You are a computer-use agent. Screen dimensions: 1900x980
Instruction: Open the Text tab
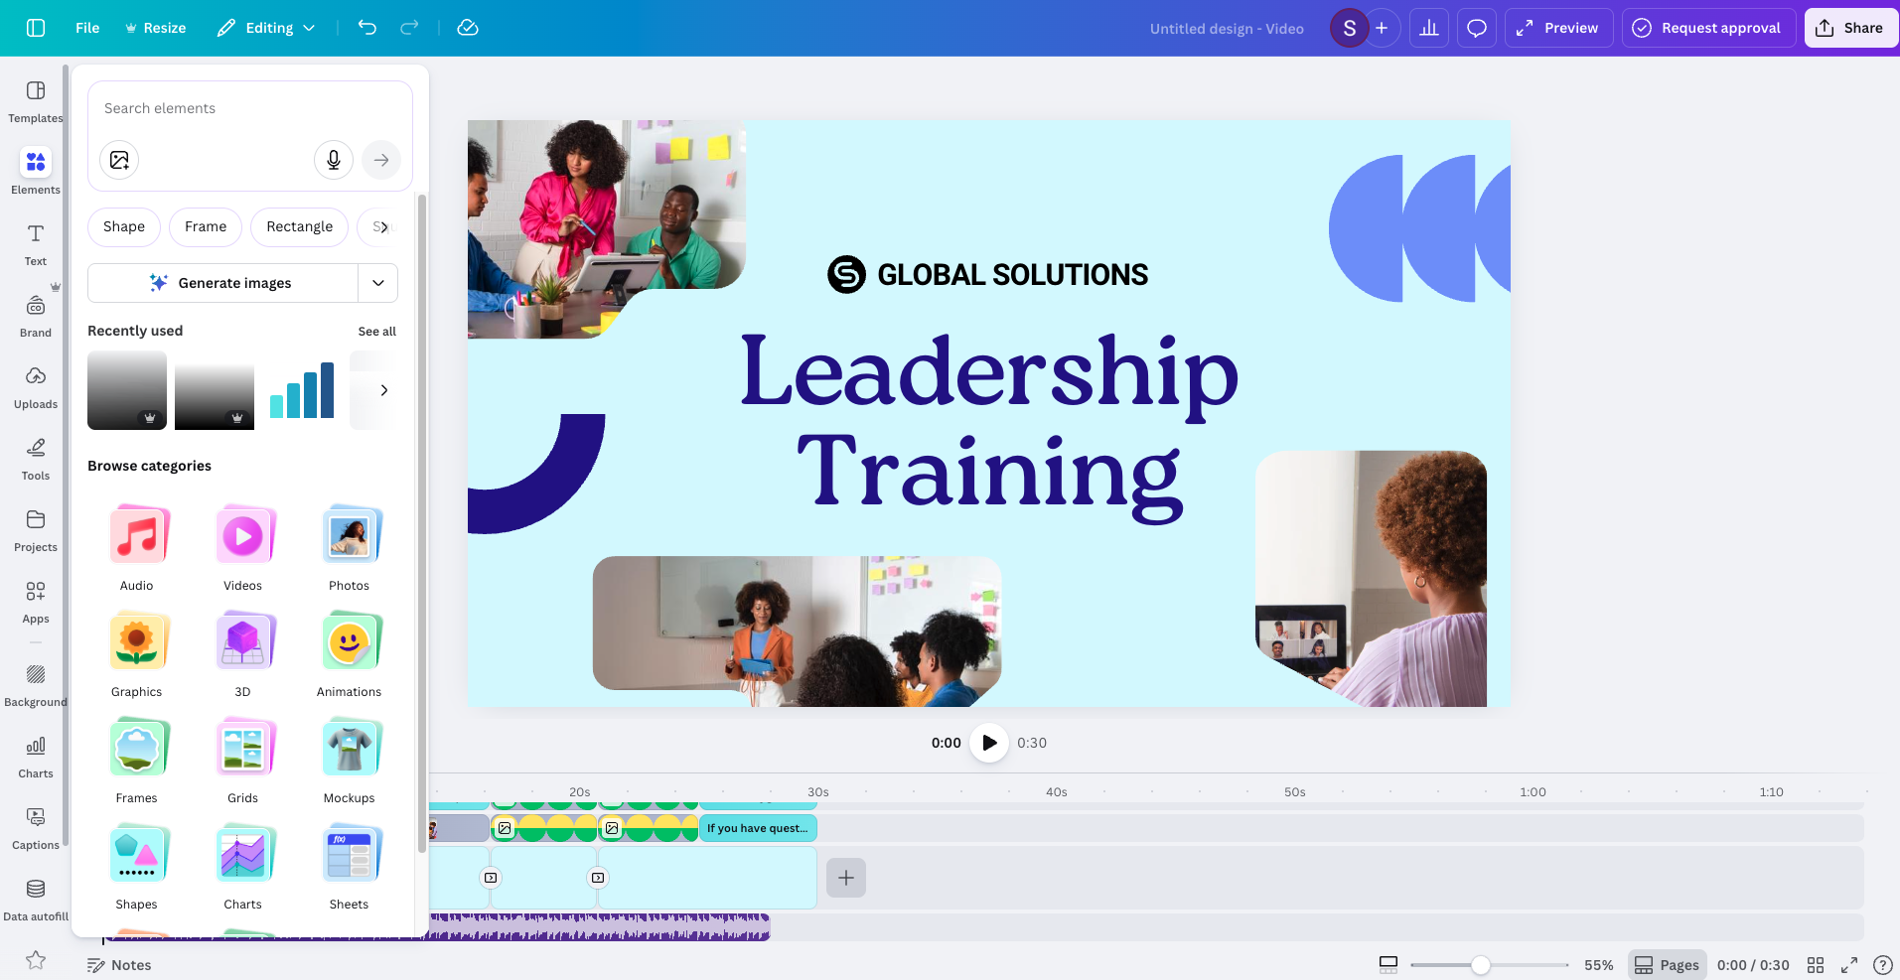36,244
